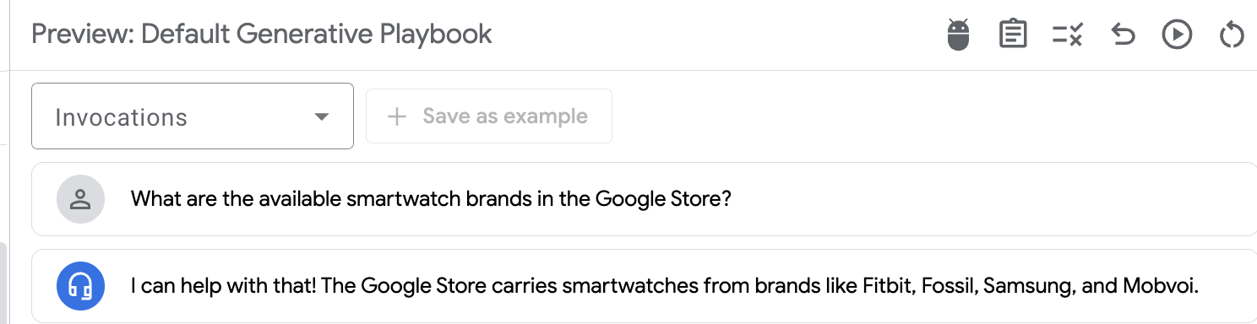1257x324 pixels.
Task: Click the blue agent headset icon
Action: click(x=80, y=287)
